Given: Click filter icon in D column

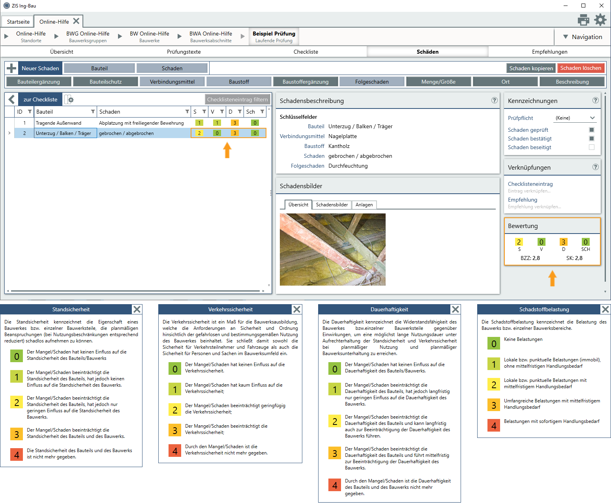Looking at the screenshot, I should (x=240, y=112).
